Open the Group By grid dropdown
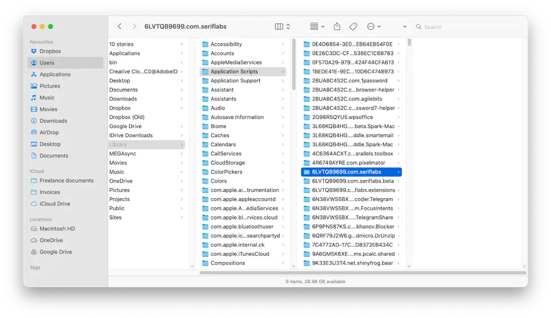Image resolution: width=551 pixels, height=318 pixels. pos(317,27)
